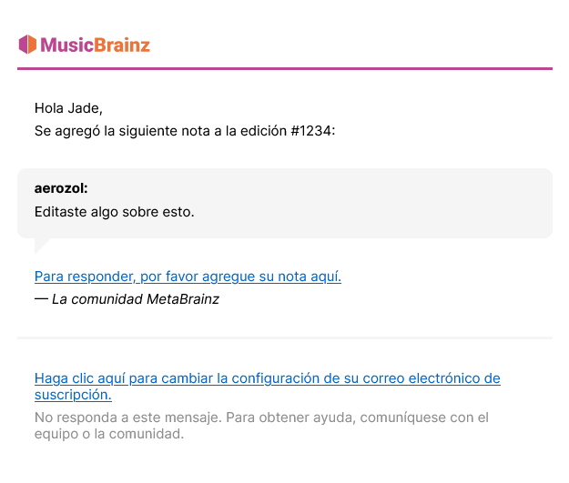
Task: Click the edit number "#1234"
Action: click(x=311, y=131)
